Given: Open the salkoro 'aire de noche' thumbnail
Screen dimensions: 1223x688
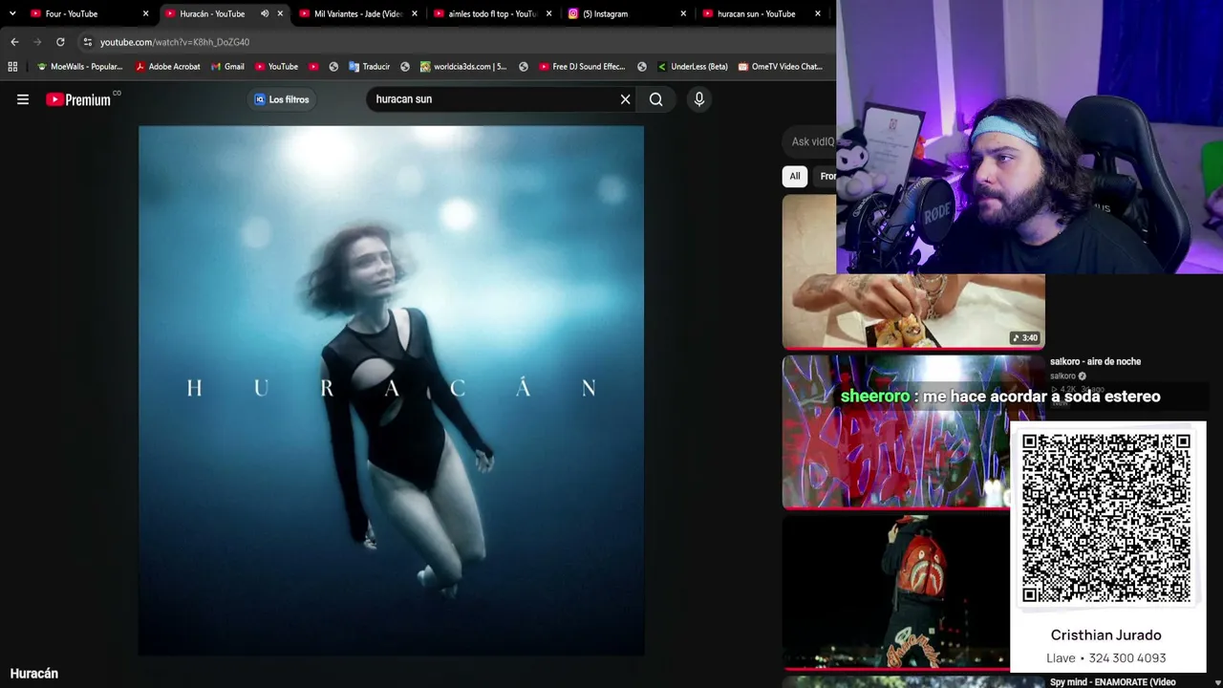Looking at the screenshot, I should pos(896,432).
